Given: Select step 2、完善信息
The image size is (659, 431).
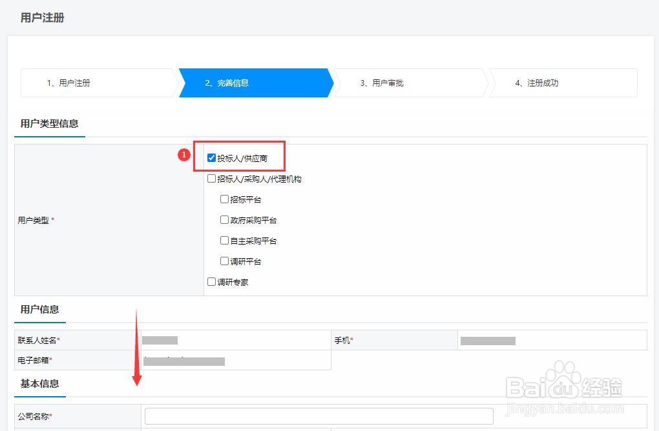Looking at the screenshot, I should coord(256,83).
